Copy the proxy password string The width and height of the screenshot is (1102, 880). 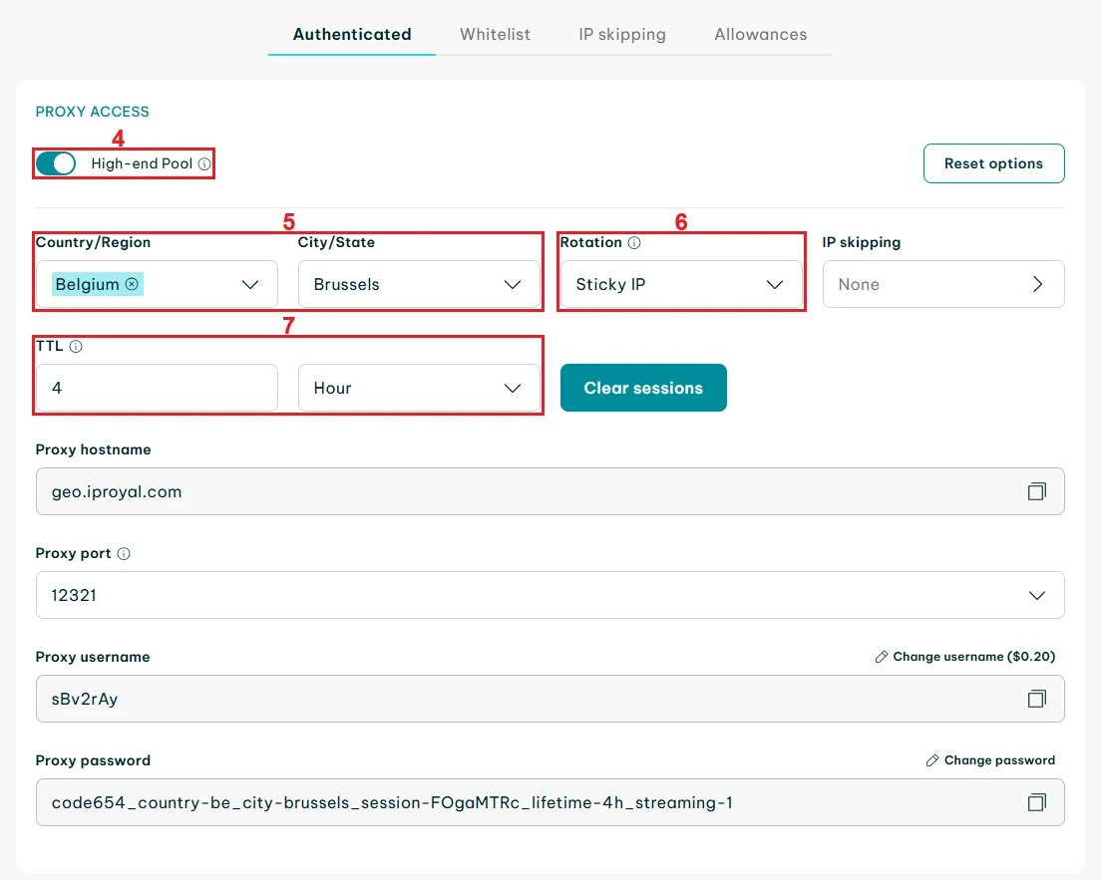1036,802
